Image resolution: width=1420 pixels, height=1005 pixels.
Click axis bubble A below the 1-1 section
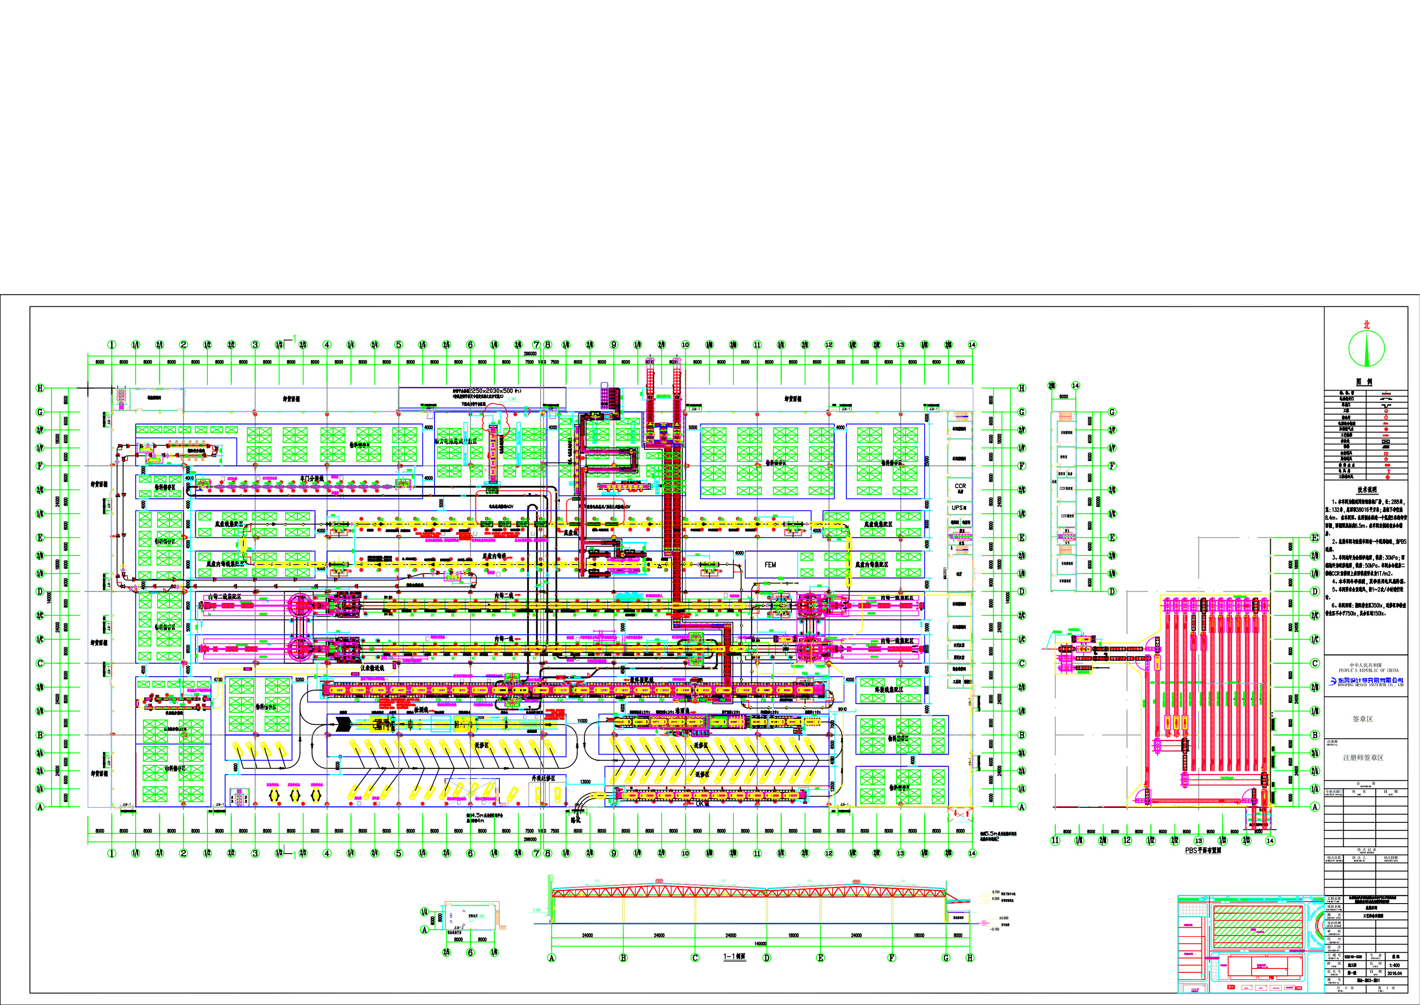point(552,958)
